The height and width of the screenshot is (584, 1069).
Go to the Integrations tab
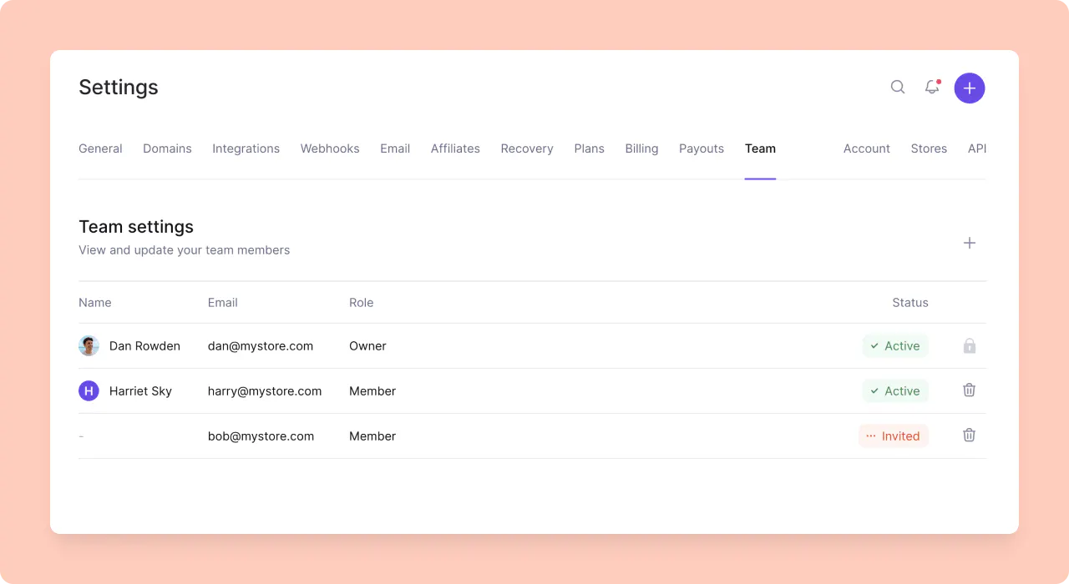(x=246, y=149)
